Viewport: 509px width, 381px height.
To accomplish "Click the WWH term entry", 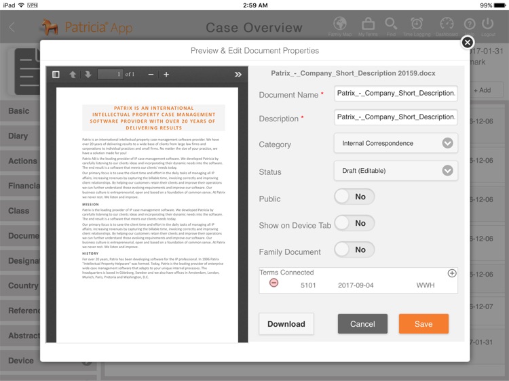I will tap(426, 285).
